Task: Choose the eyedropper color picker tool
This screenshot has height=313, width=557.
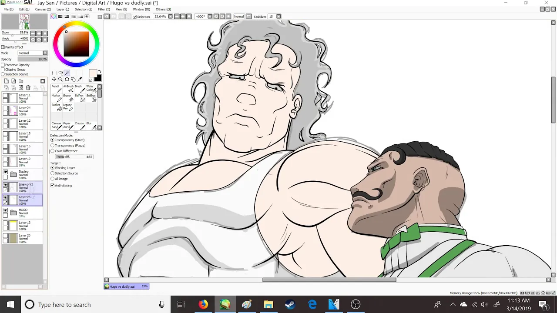Action: pos(80,80)
